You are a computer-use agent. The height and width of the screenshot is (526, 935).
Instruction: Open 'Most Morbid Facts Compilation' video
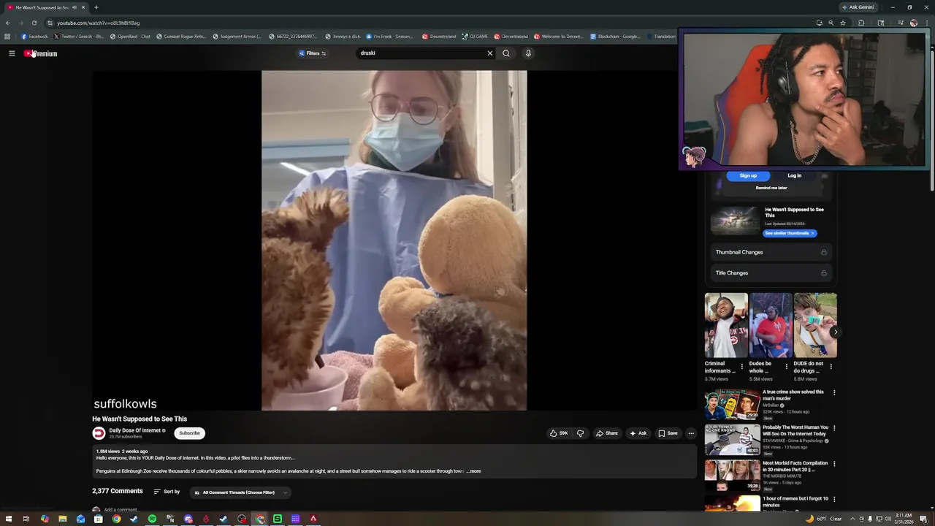click(x=795, y=466)
